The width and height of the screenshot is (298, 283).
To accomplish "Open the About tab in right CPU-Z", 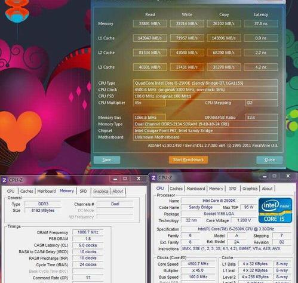I will pos(267,189).
